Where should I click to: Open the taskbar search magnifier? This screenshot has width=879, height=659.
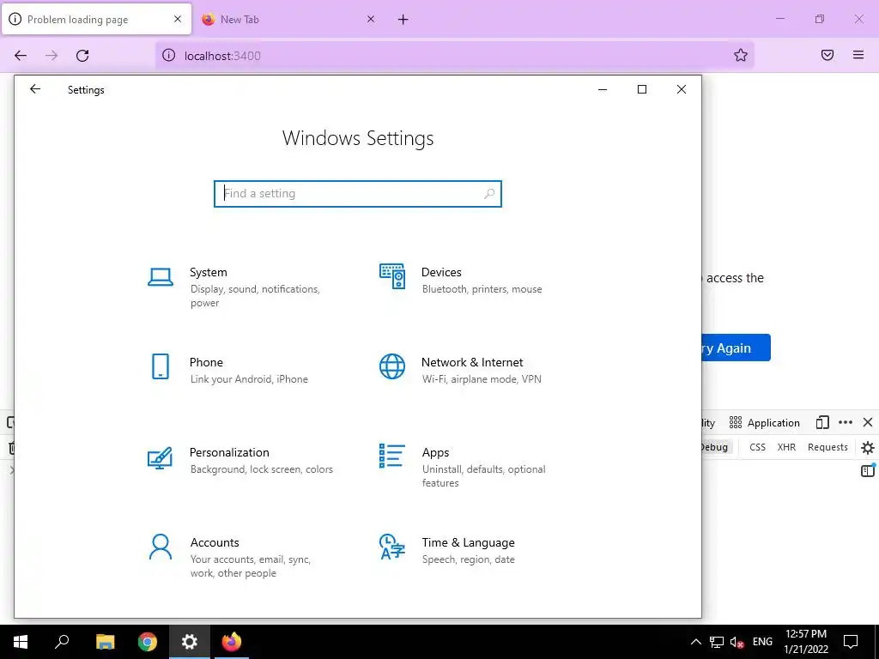point(62,642)
